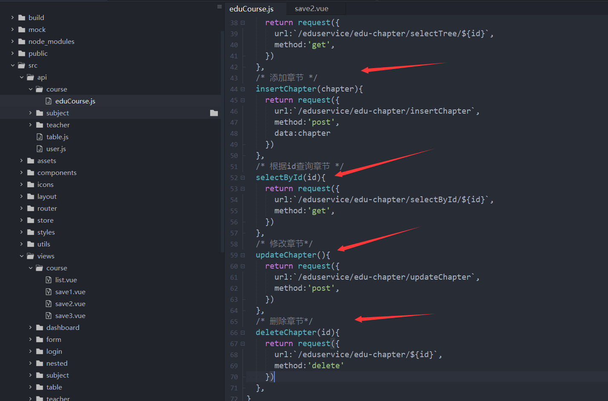Click the user.js file icon

40,149
